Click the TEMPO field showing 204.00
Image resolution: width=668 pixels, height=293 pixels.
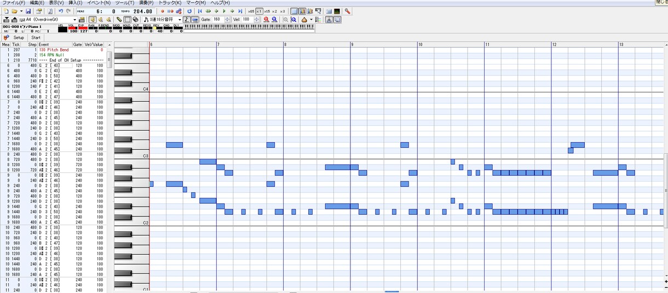coord(142,11)
